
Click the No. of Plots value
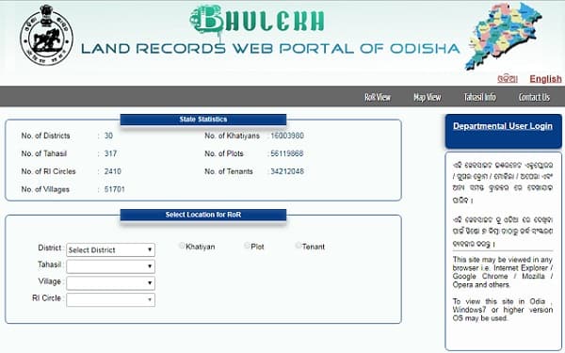click(287, 153)
